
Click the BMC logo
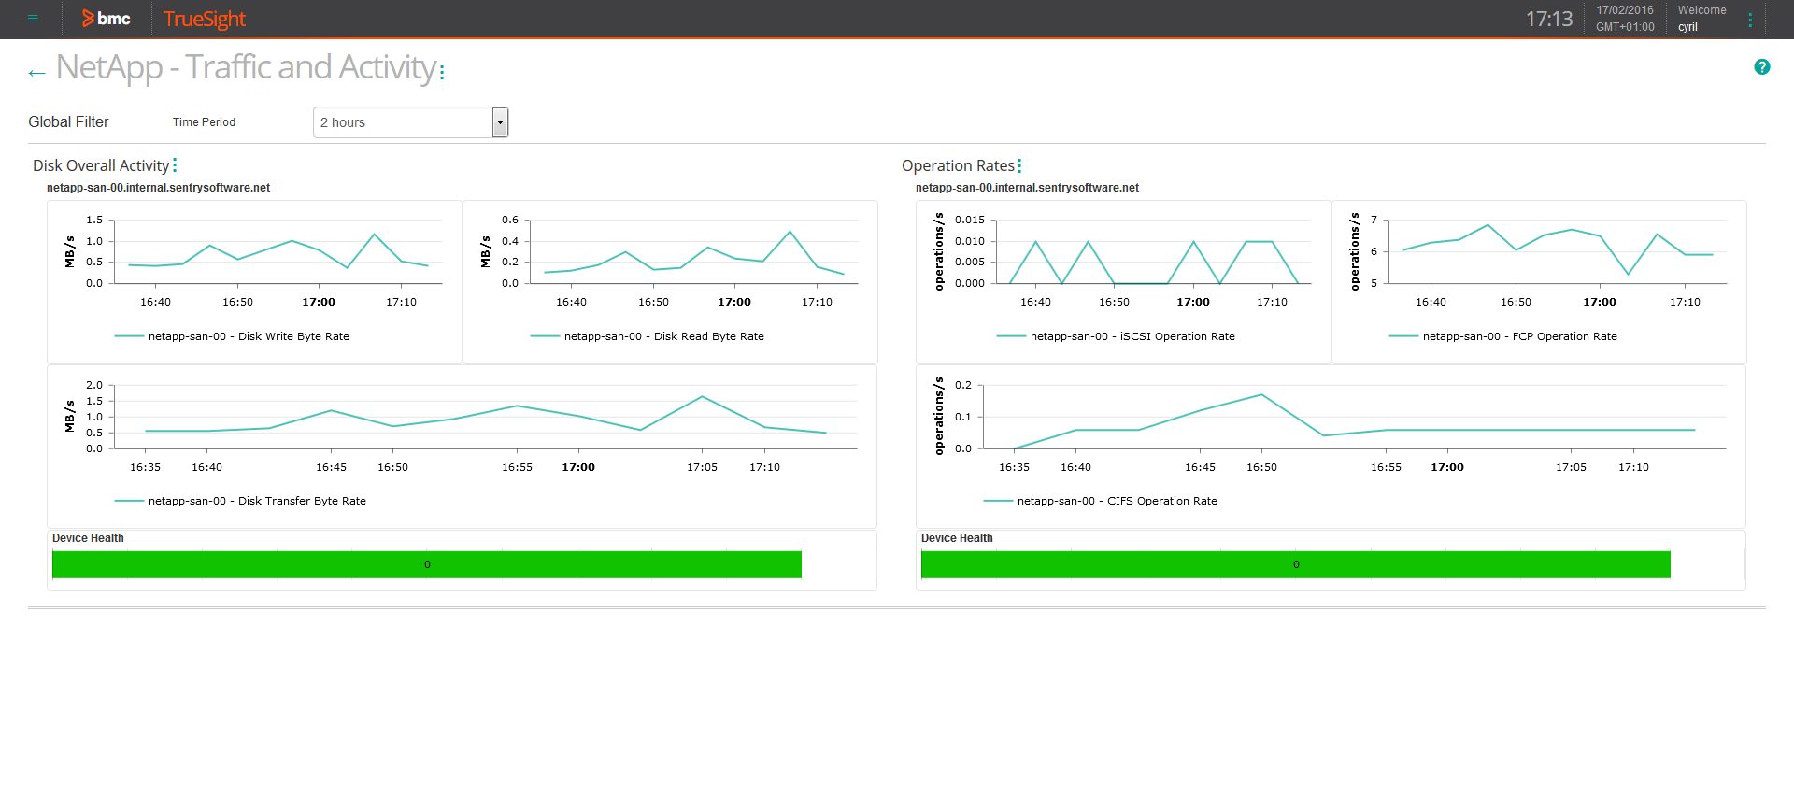click(107, 19)
